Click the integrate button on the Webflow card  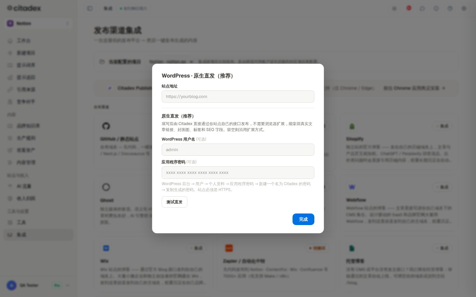point(442,187)
